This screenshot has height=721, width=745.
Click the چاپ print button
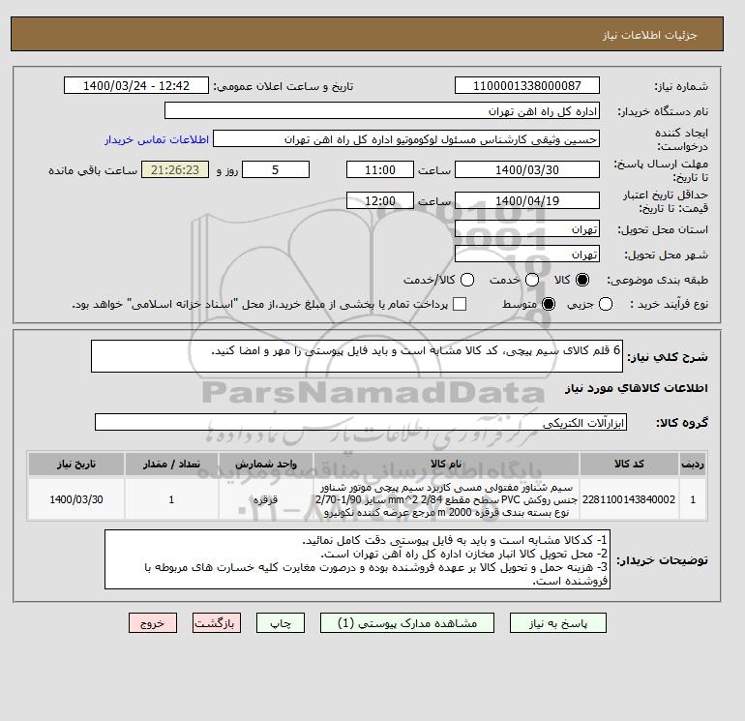point(281,623)
